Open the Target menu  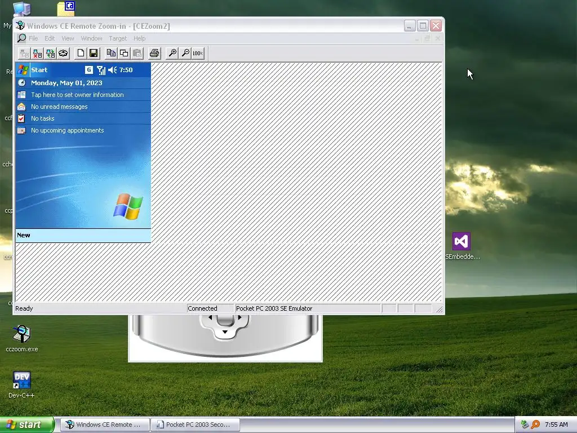118,38
